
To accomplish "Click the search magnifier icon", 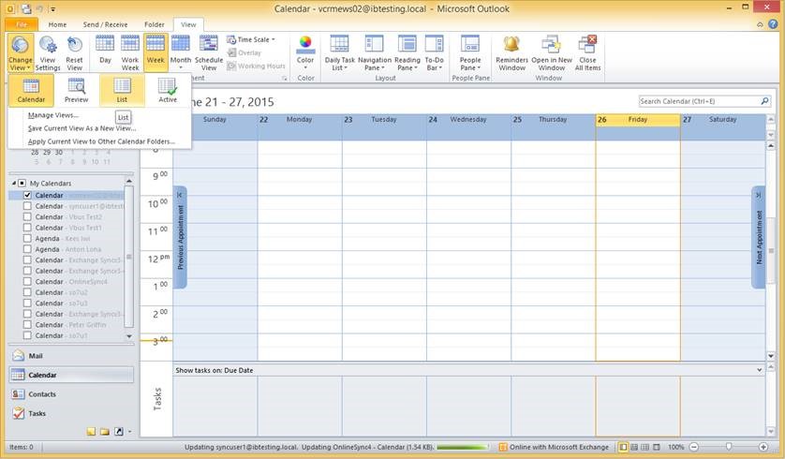I will tap(764, 101).
